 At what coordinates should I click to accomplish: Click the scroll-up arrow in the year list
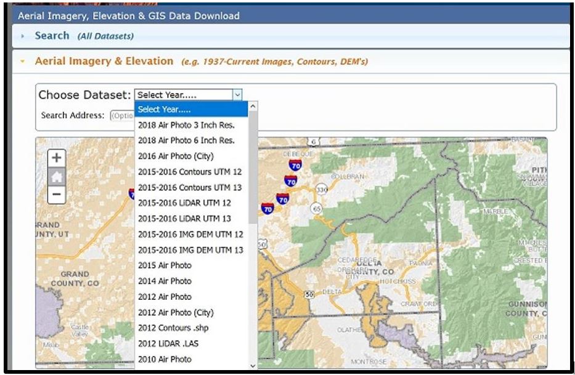point(251,107)
